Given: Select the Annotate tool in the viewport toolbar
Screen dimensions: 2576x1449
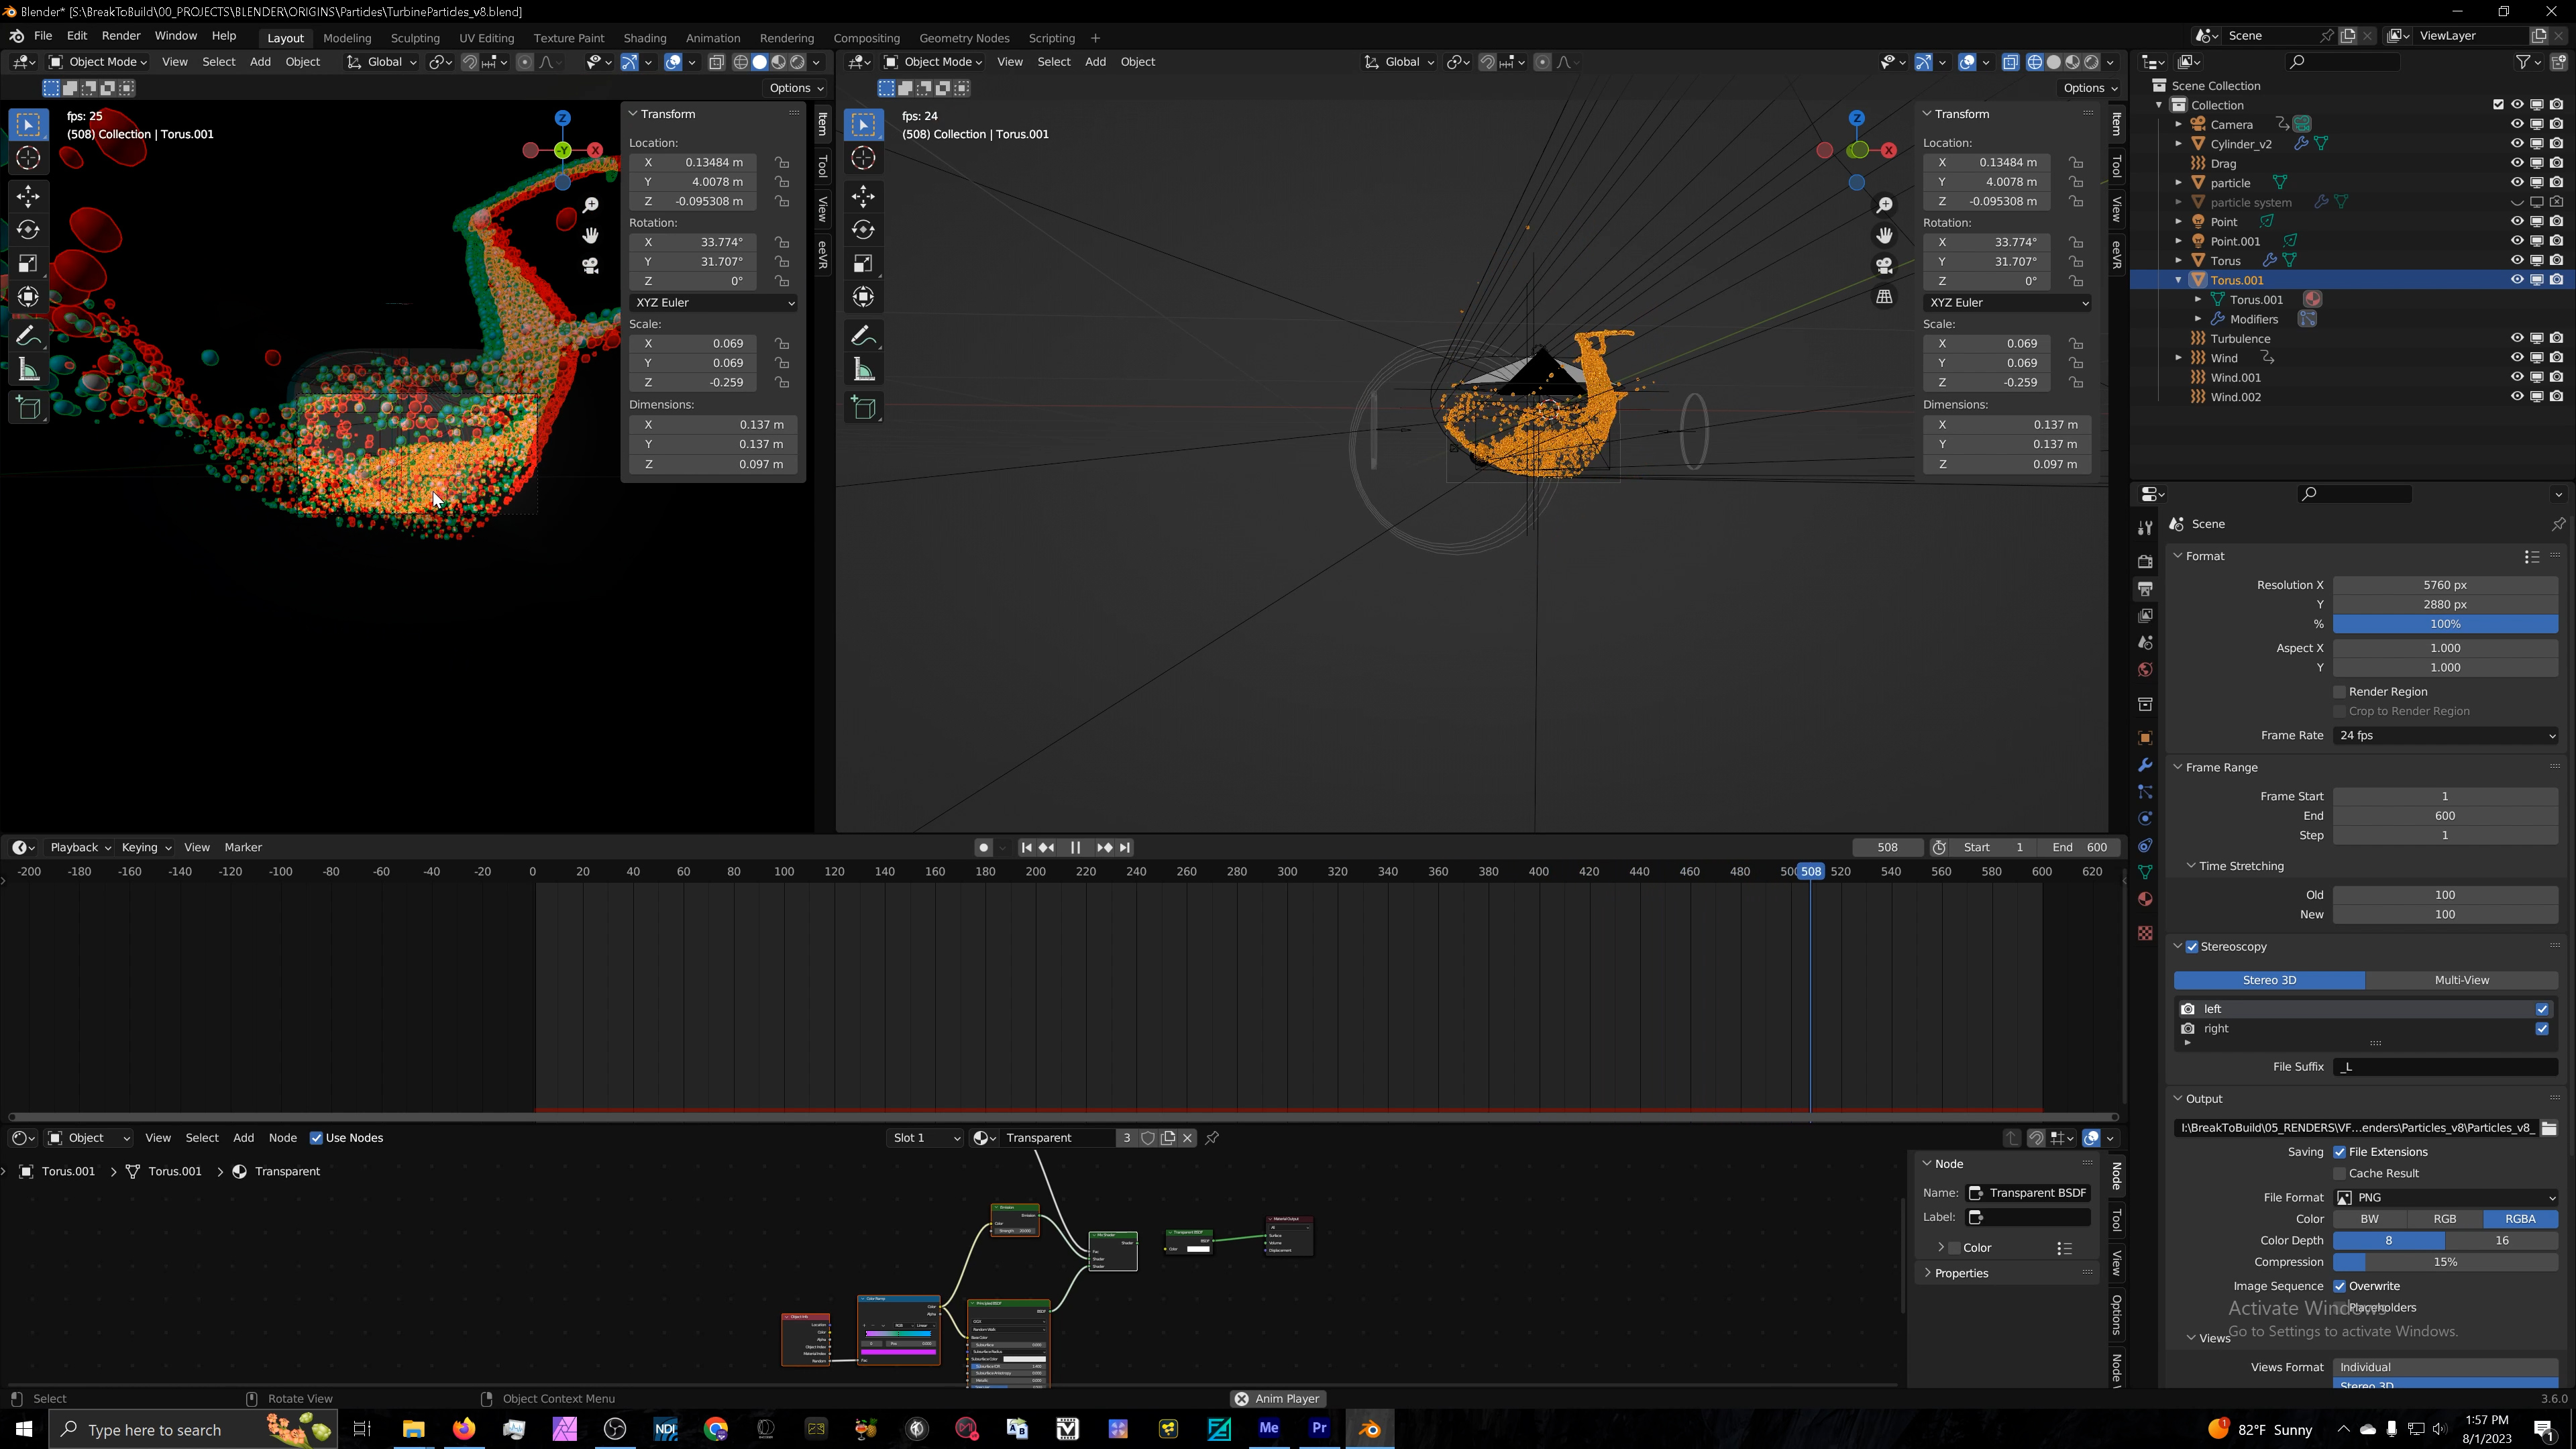Looking at the screenshot, I should point(28,335).
